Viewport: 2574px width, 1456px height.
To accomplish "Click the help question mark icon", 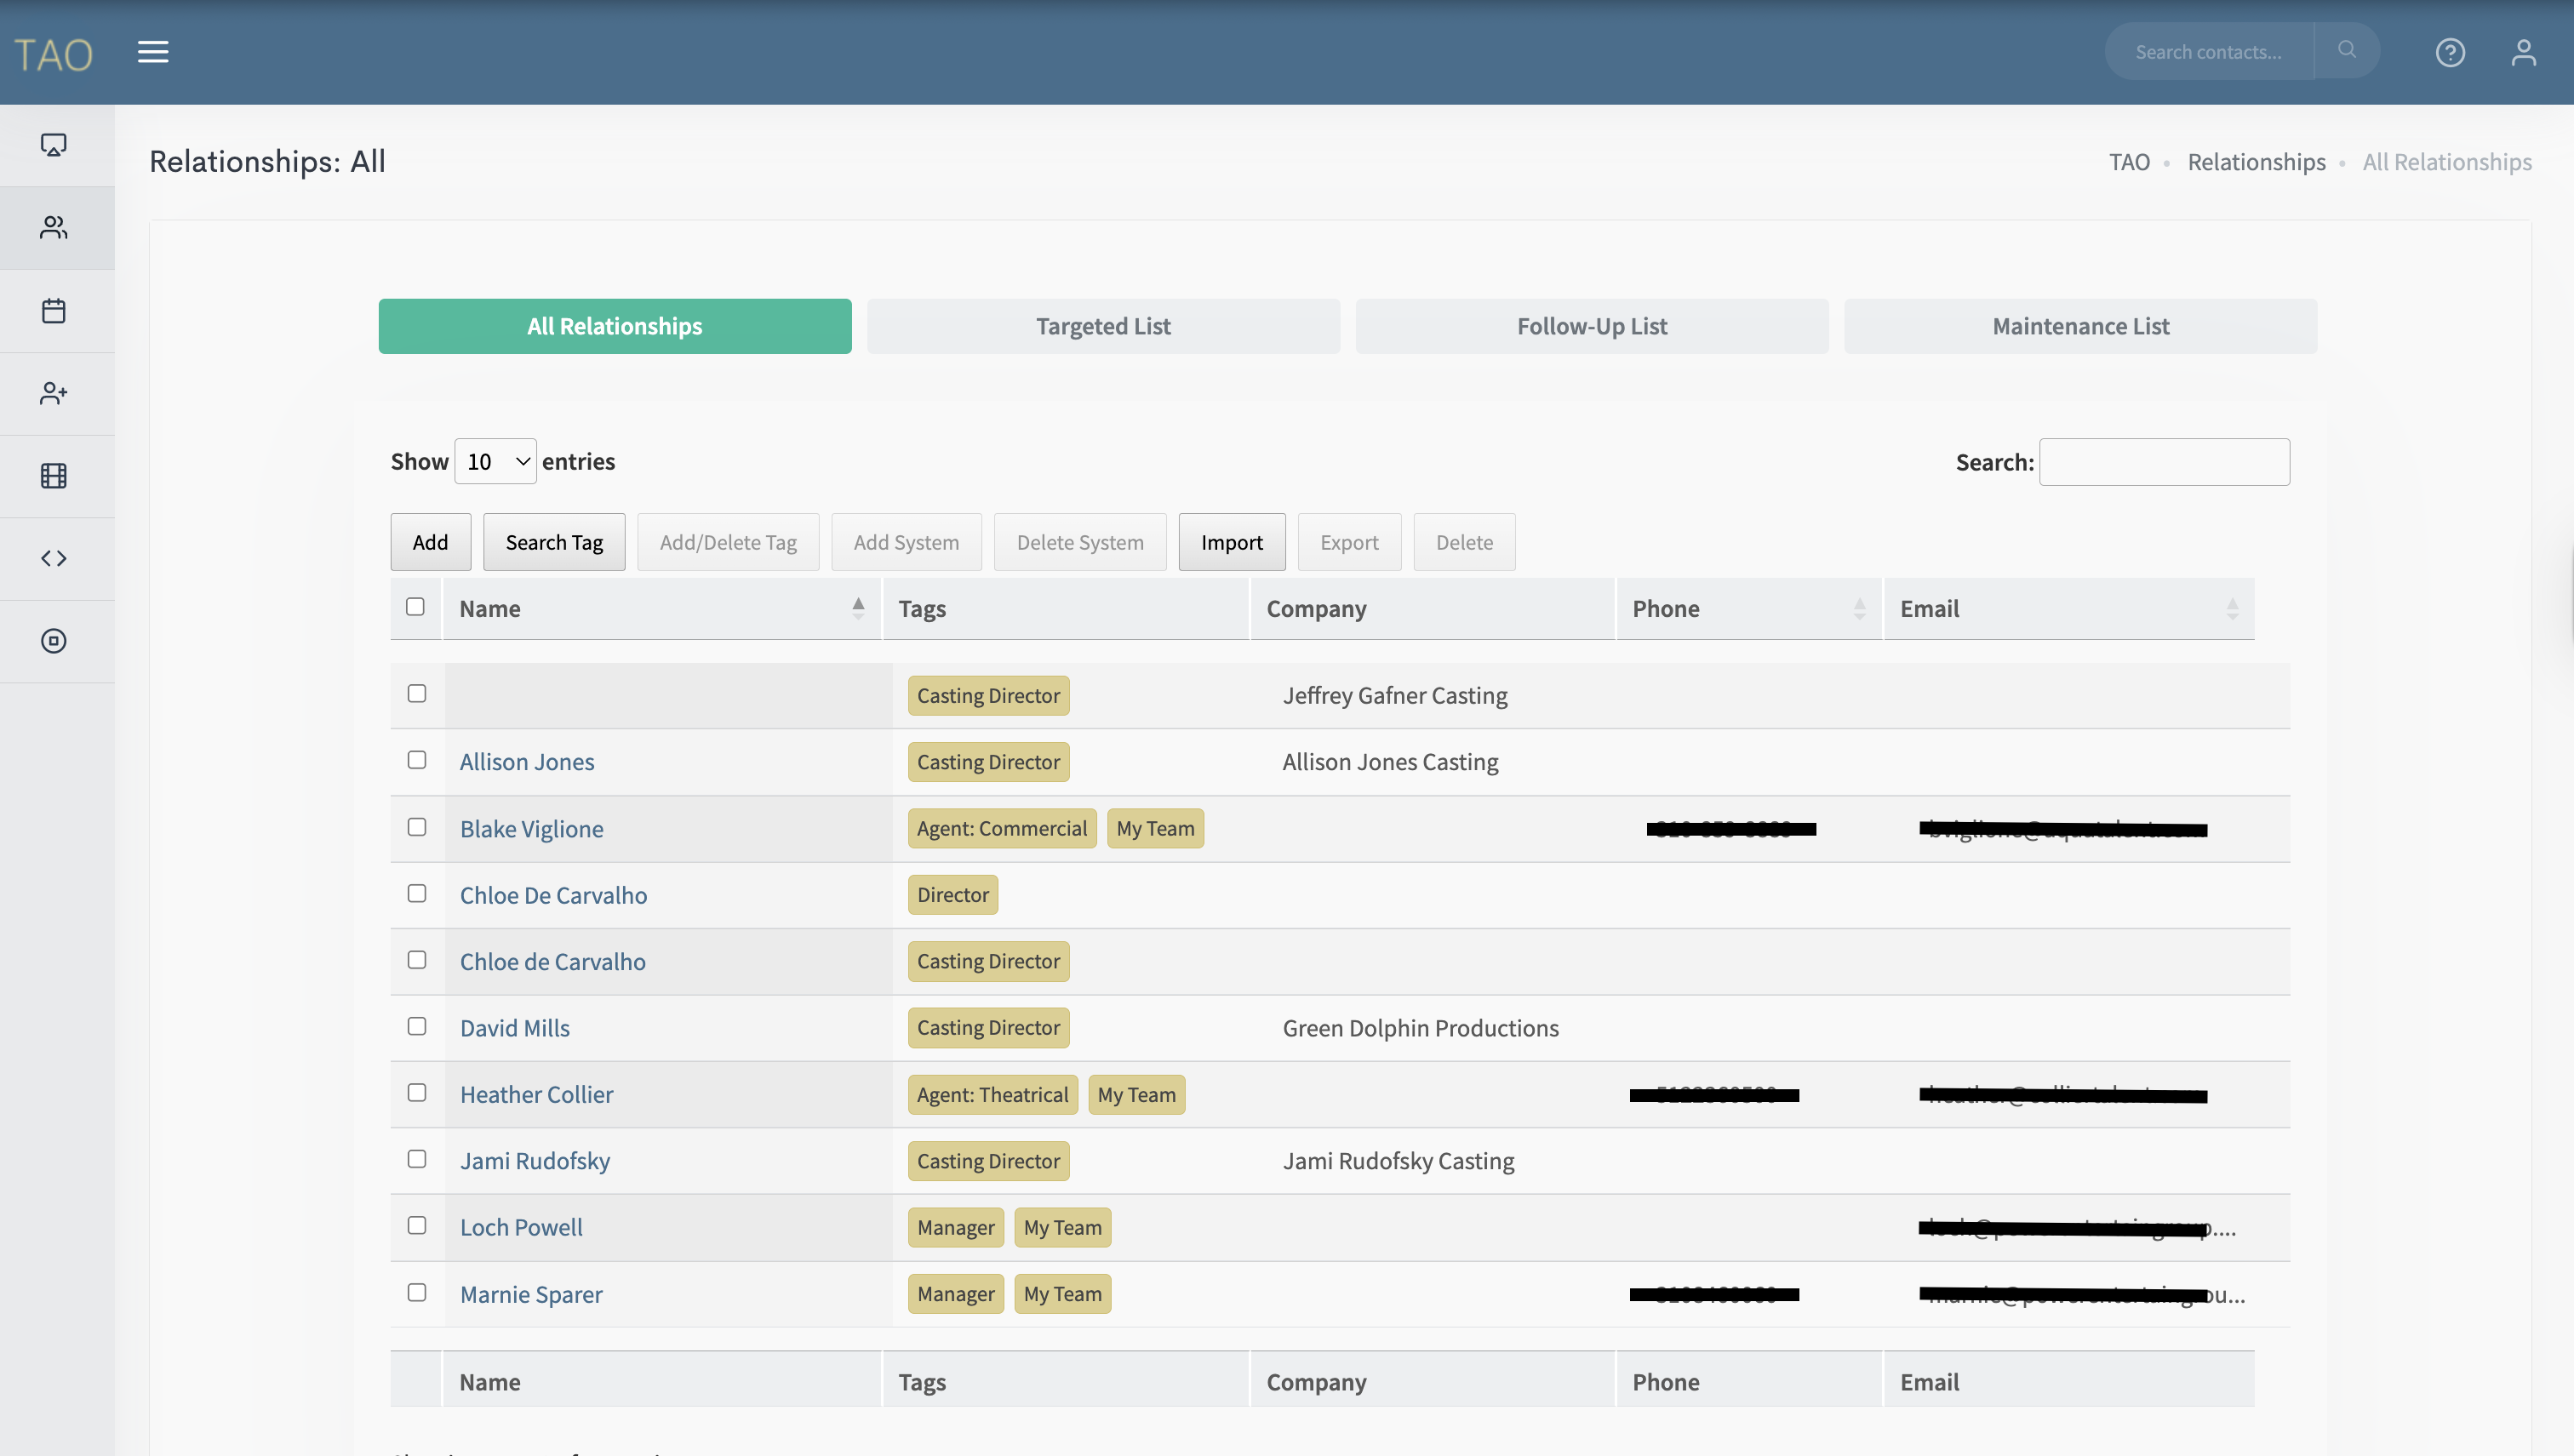I will pos(2449,52).
